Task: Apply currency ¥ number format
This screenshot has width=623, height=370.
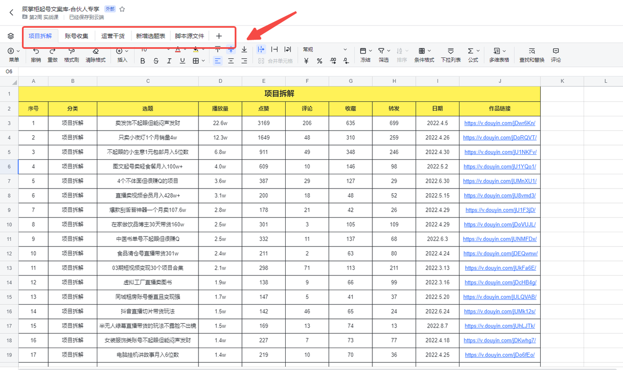Action: pos(306,61)
